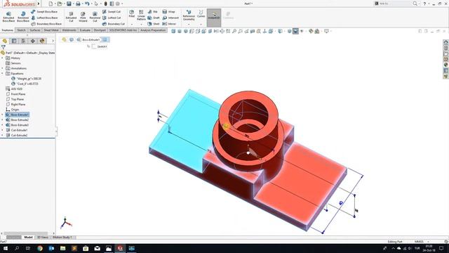Click the Extruded Cut tool
The height and width of the screenshot is (253, 449).
pyautogui.click(x=71, y=17)
